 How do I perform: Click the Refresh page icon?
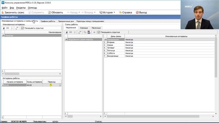pyautogui.click(x=49, y=12)
